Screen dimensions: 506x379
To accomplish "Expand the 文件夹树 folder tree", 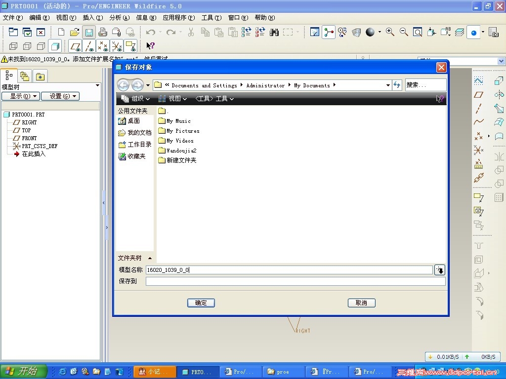I will coord(134,258).
